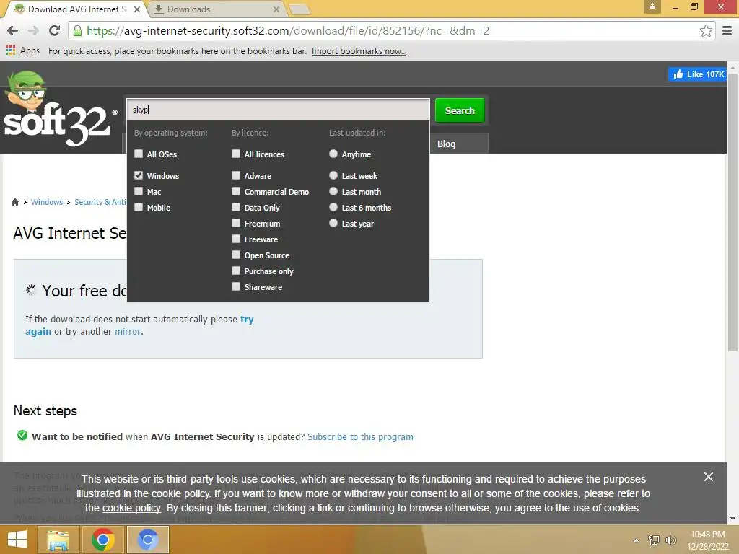Click in the search field containing skyp
739x554 pixels.
pyautogui.click(x=278, y=110)
